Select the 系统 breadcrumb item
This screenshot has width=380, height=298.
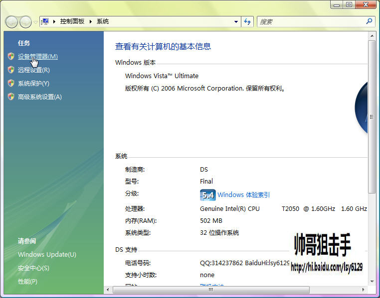tap(103, 21)
